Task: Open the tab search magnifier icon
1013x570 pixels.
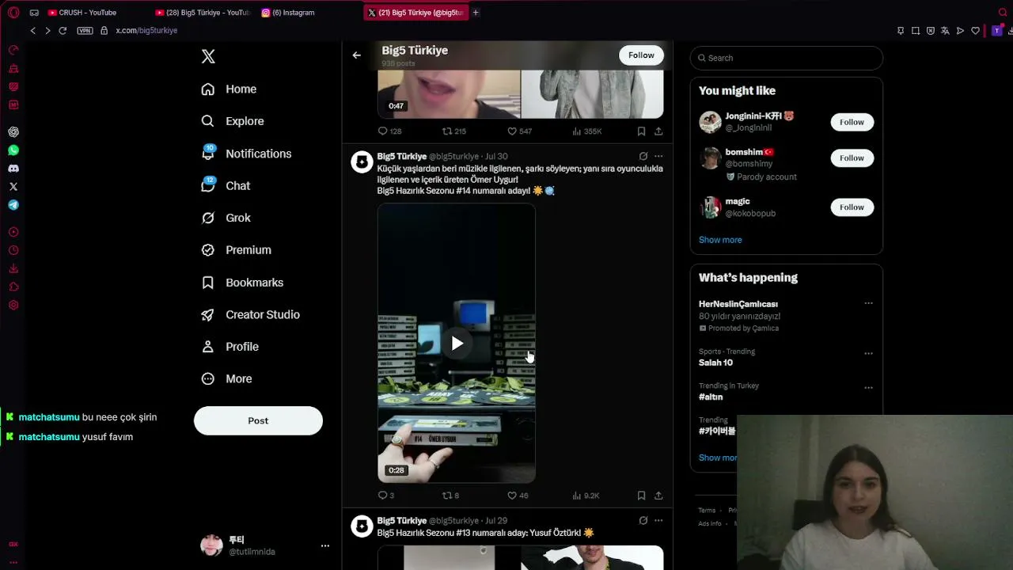Action: click(1003, 13)
